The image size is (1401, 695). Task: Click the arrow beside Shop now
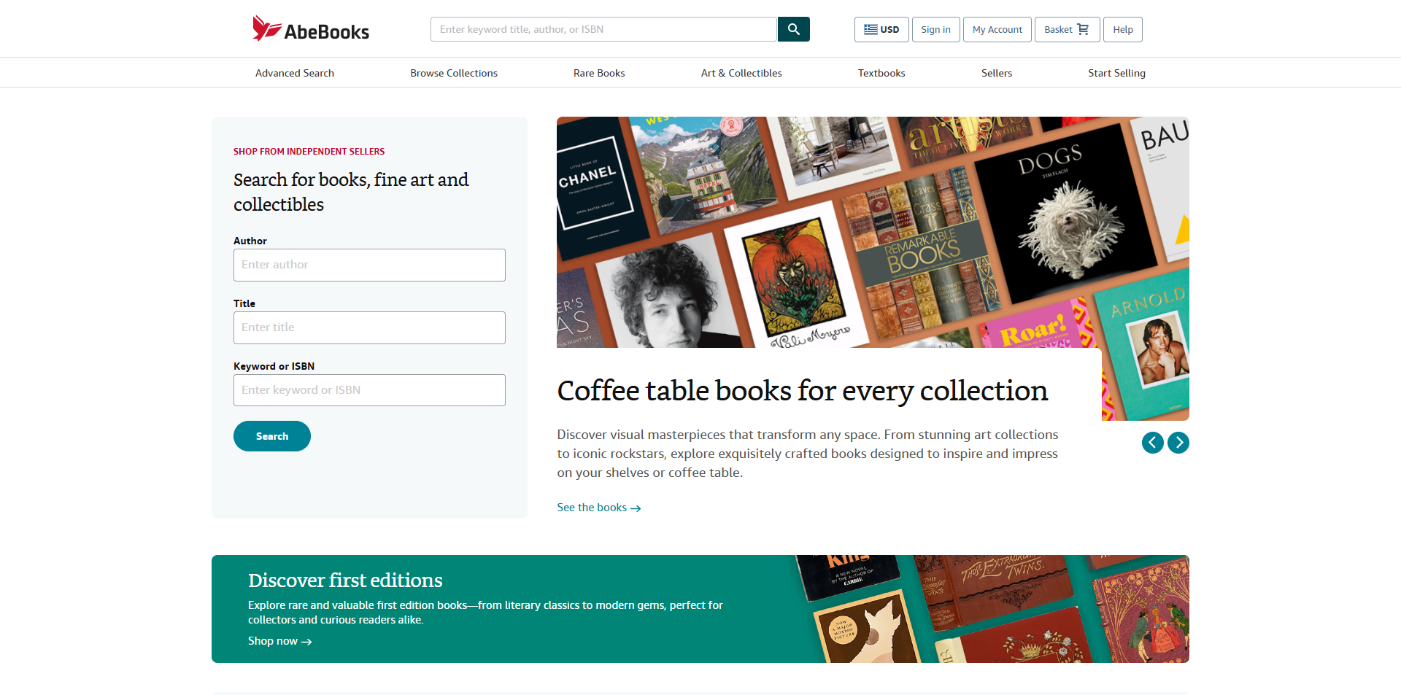tap(307, 642)
